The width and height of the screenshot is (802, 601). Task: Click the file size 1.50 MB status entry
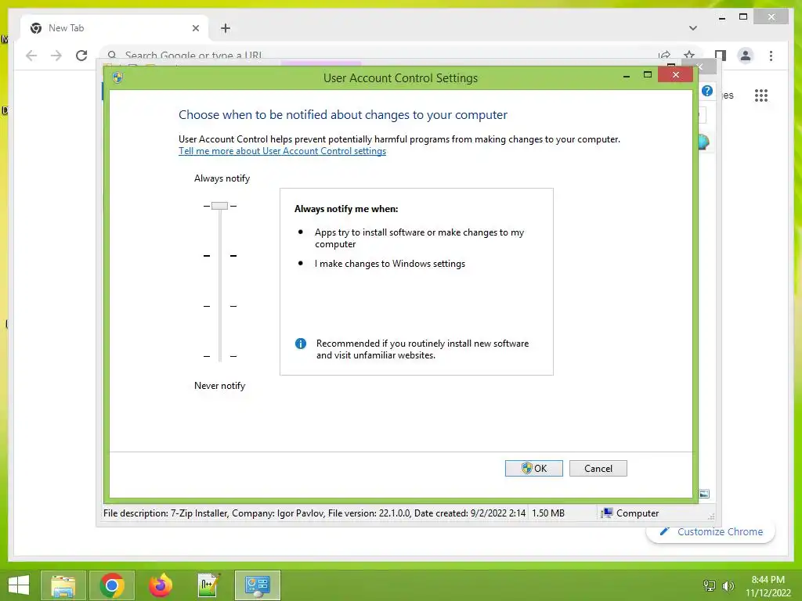[x=547, y=513]
